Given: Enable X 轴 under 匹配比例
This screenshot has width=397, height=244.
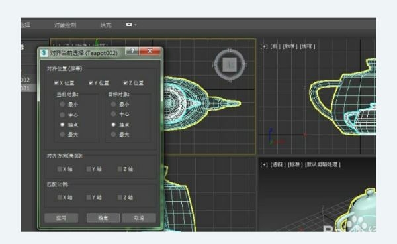Looking at the screenshot, I should (x=60, y=197).
